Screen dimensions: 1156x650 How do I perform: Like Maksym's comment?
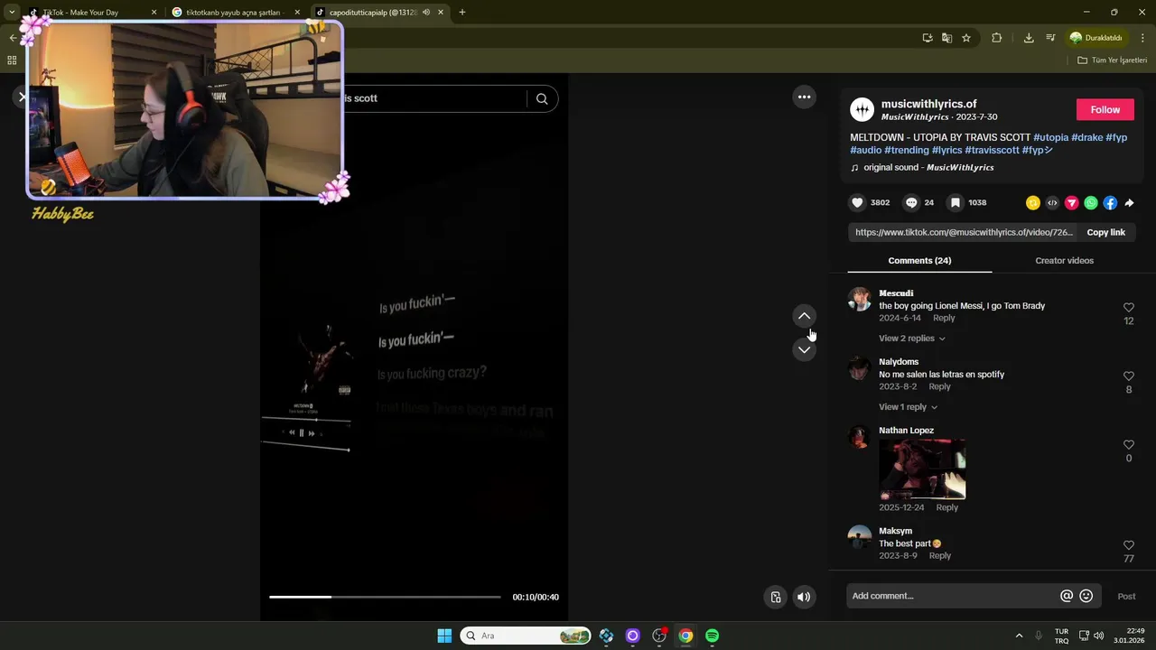[1128, 546]
